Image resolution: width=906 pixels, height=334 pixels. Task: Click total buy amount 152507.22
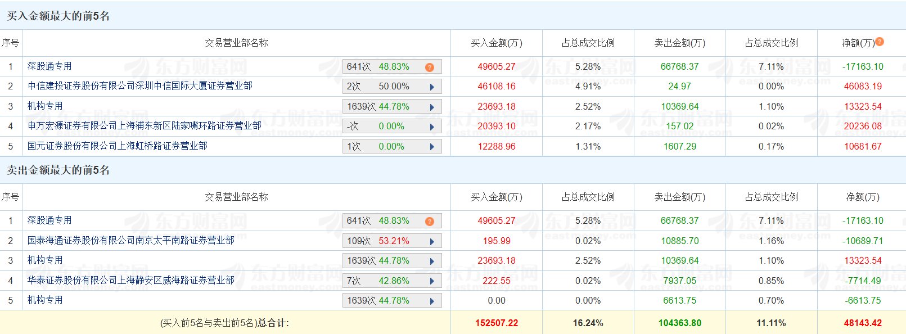pyautogui.click(x=497, y=323)
